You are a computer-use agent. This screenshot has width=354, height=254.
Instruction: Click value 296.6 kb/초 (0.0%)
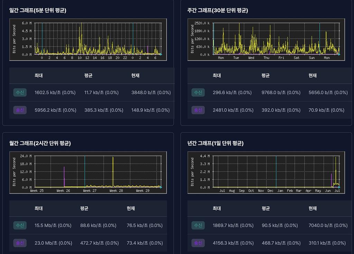point(232,93)
